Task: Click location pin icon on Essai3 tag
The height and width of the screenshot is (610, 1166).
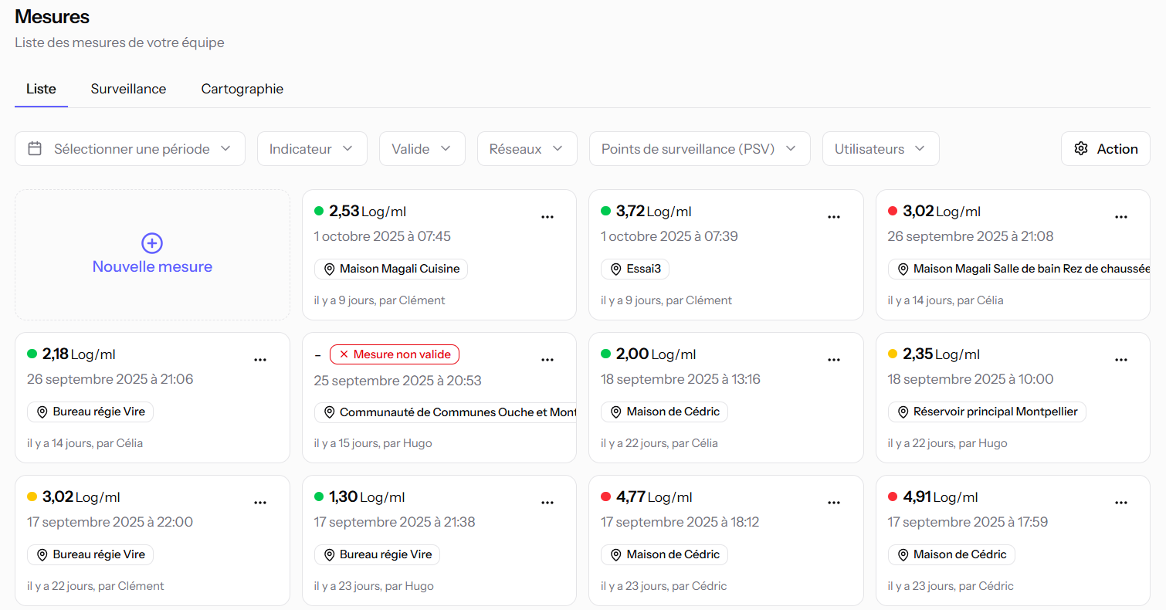Action: [x=615, y=269]
